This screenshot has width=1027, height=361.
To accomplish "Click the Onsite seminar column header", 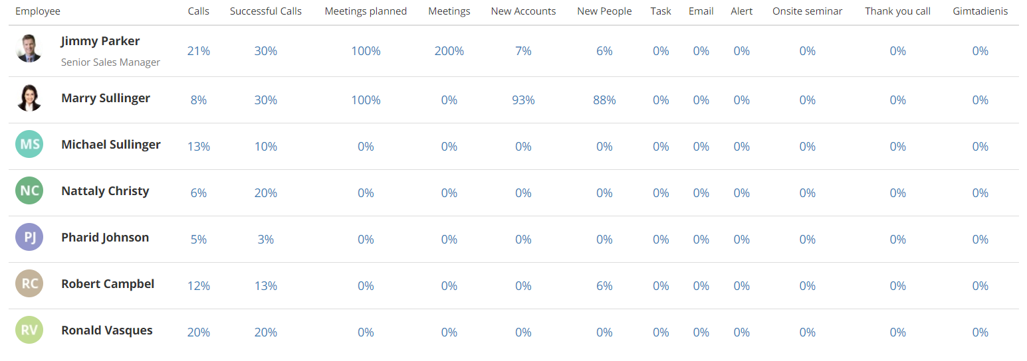I will (x=808, y=11).
